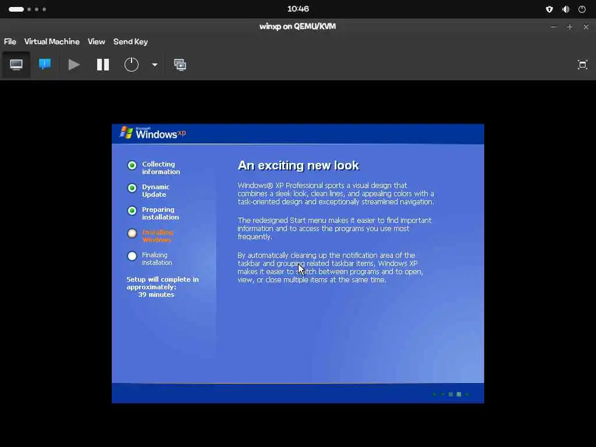Click the "39 minutes" time estimate
The image size is (596, 447).
156,295
